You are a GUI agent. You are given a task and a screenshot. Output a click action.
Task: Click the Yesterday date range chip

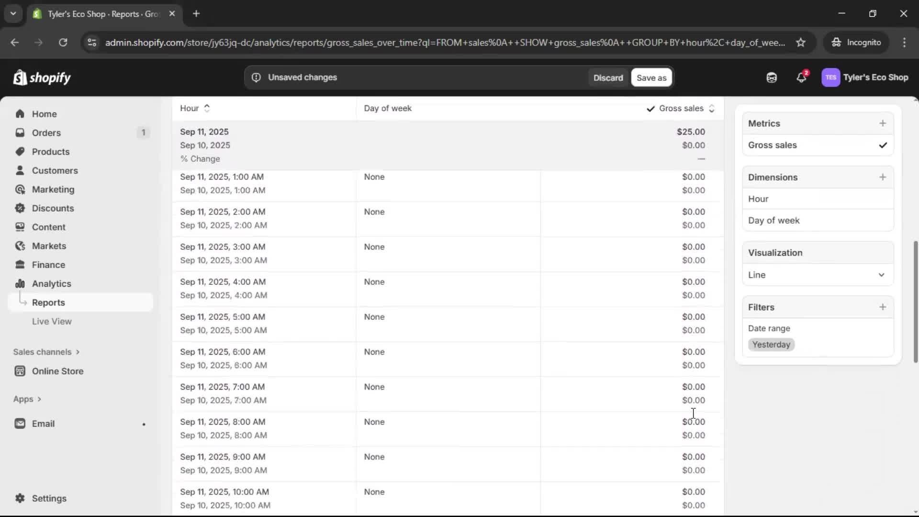[771, 345]
